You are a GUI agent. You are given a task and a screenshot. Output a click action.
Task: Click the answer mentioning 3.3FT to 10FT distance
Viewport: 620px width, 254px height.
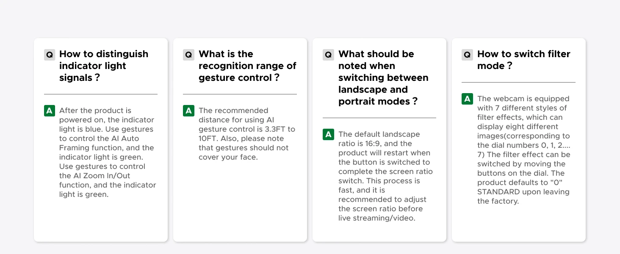pos(247,134)
